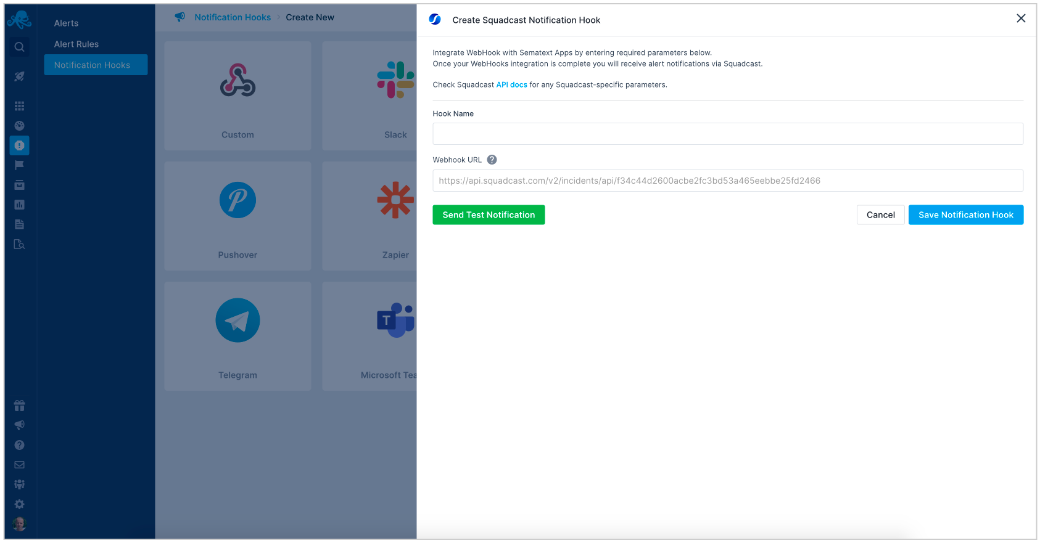
Task: Click into the Webhook URL input field
Action: tap(728, 181)
